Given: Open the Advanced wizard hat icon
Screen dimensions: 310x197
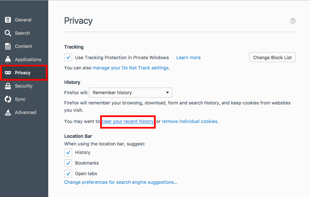Looking at the screenshot, I should [8, 112].
